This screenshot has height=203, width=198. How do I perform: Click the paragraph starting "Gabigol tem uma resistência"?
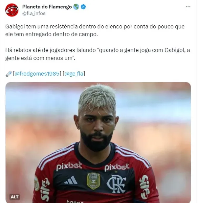(x=95, y=30)
